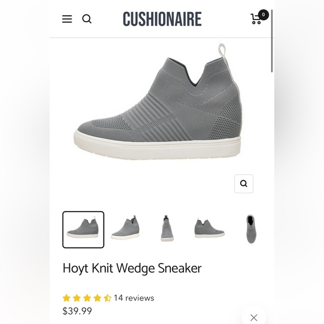
Task: Select the top-view shoe thumbnail
Action: [x=250, y=229]
